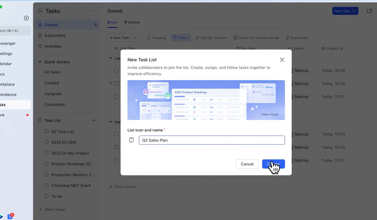Collapse the Quick Access section
The height and width of the screenshot is (220, 377).
pos(40,62)
